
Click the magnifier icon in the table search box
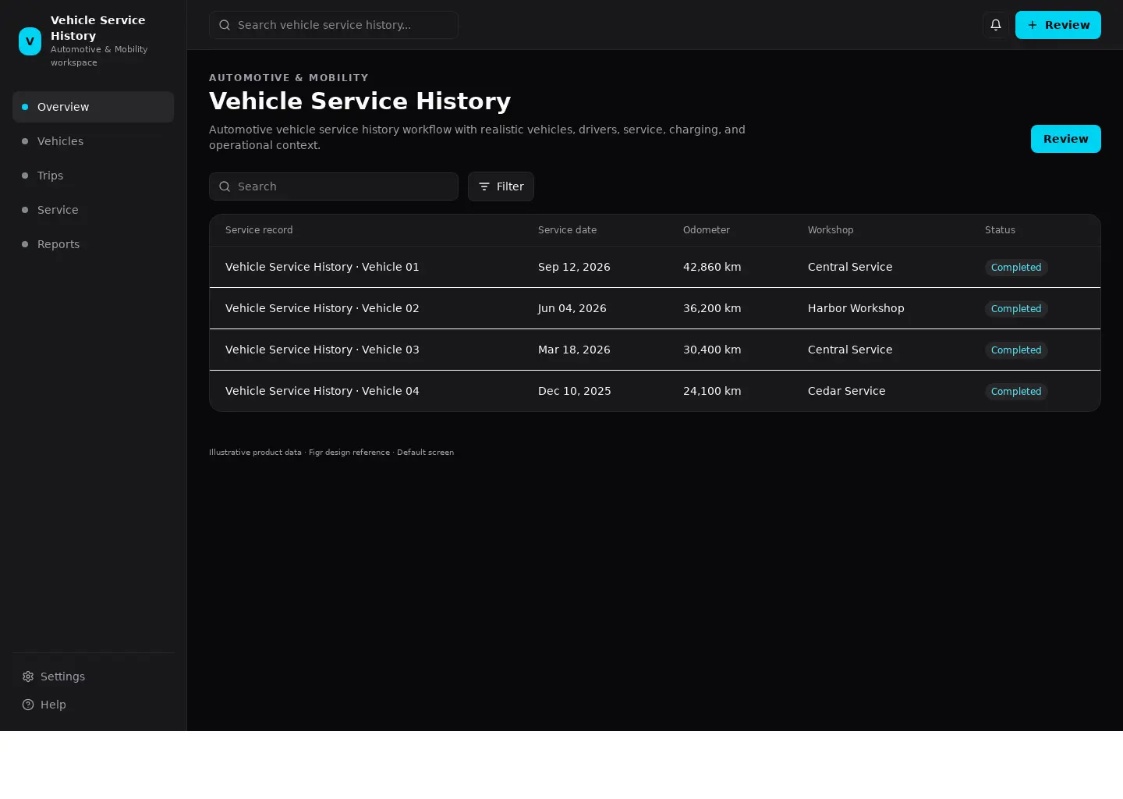point(225,186)
